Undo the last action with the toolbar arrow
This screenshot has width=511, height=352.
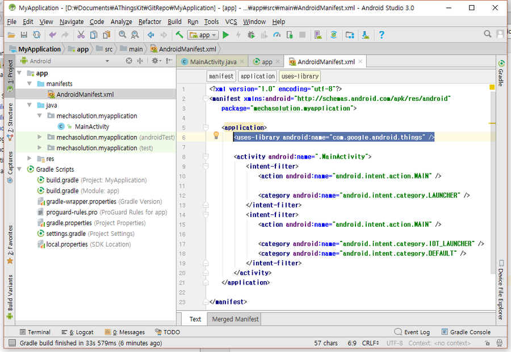click(x=52, y=35)
